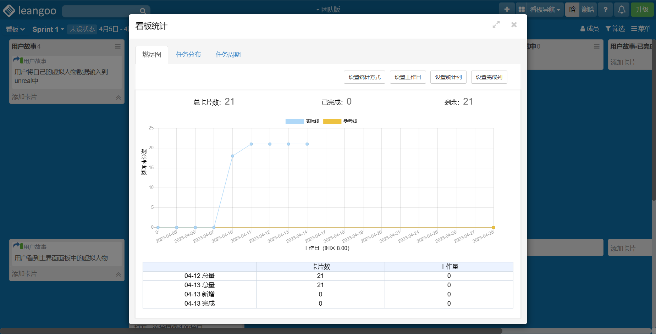Click 卡片数 table column header
The image size is (656, 334).
321,267
